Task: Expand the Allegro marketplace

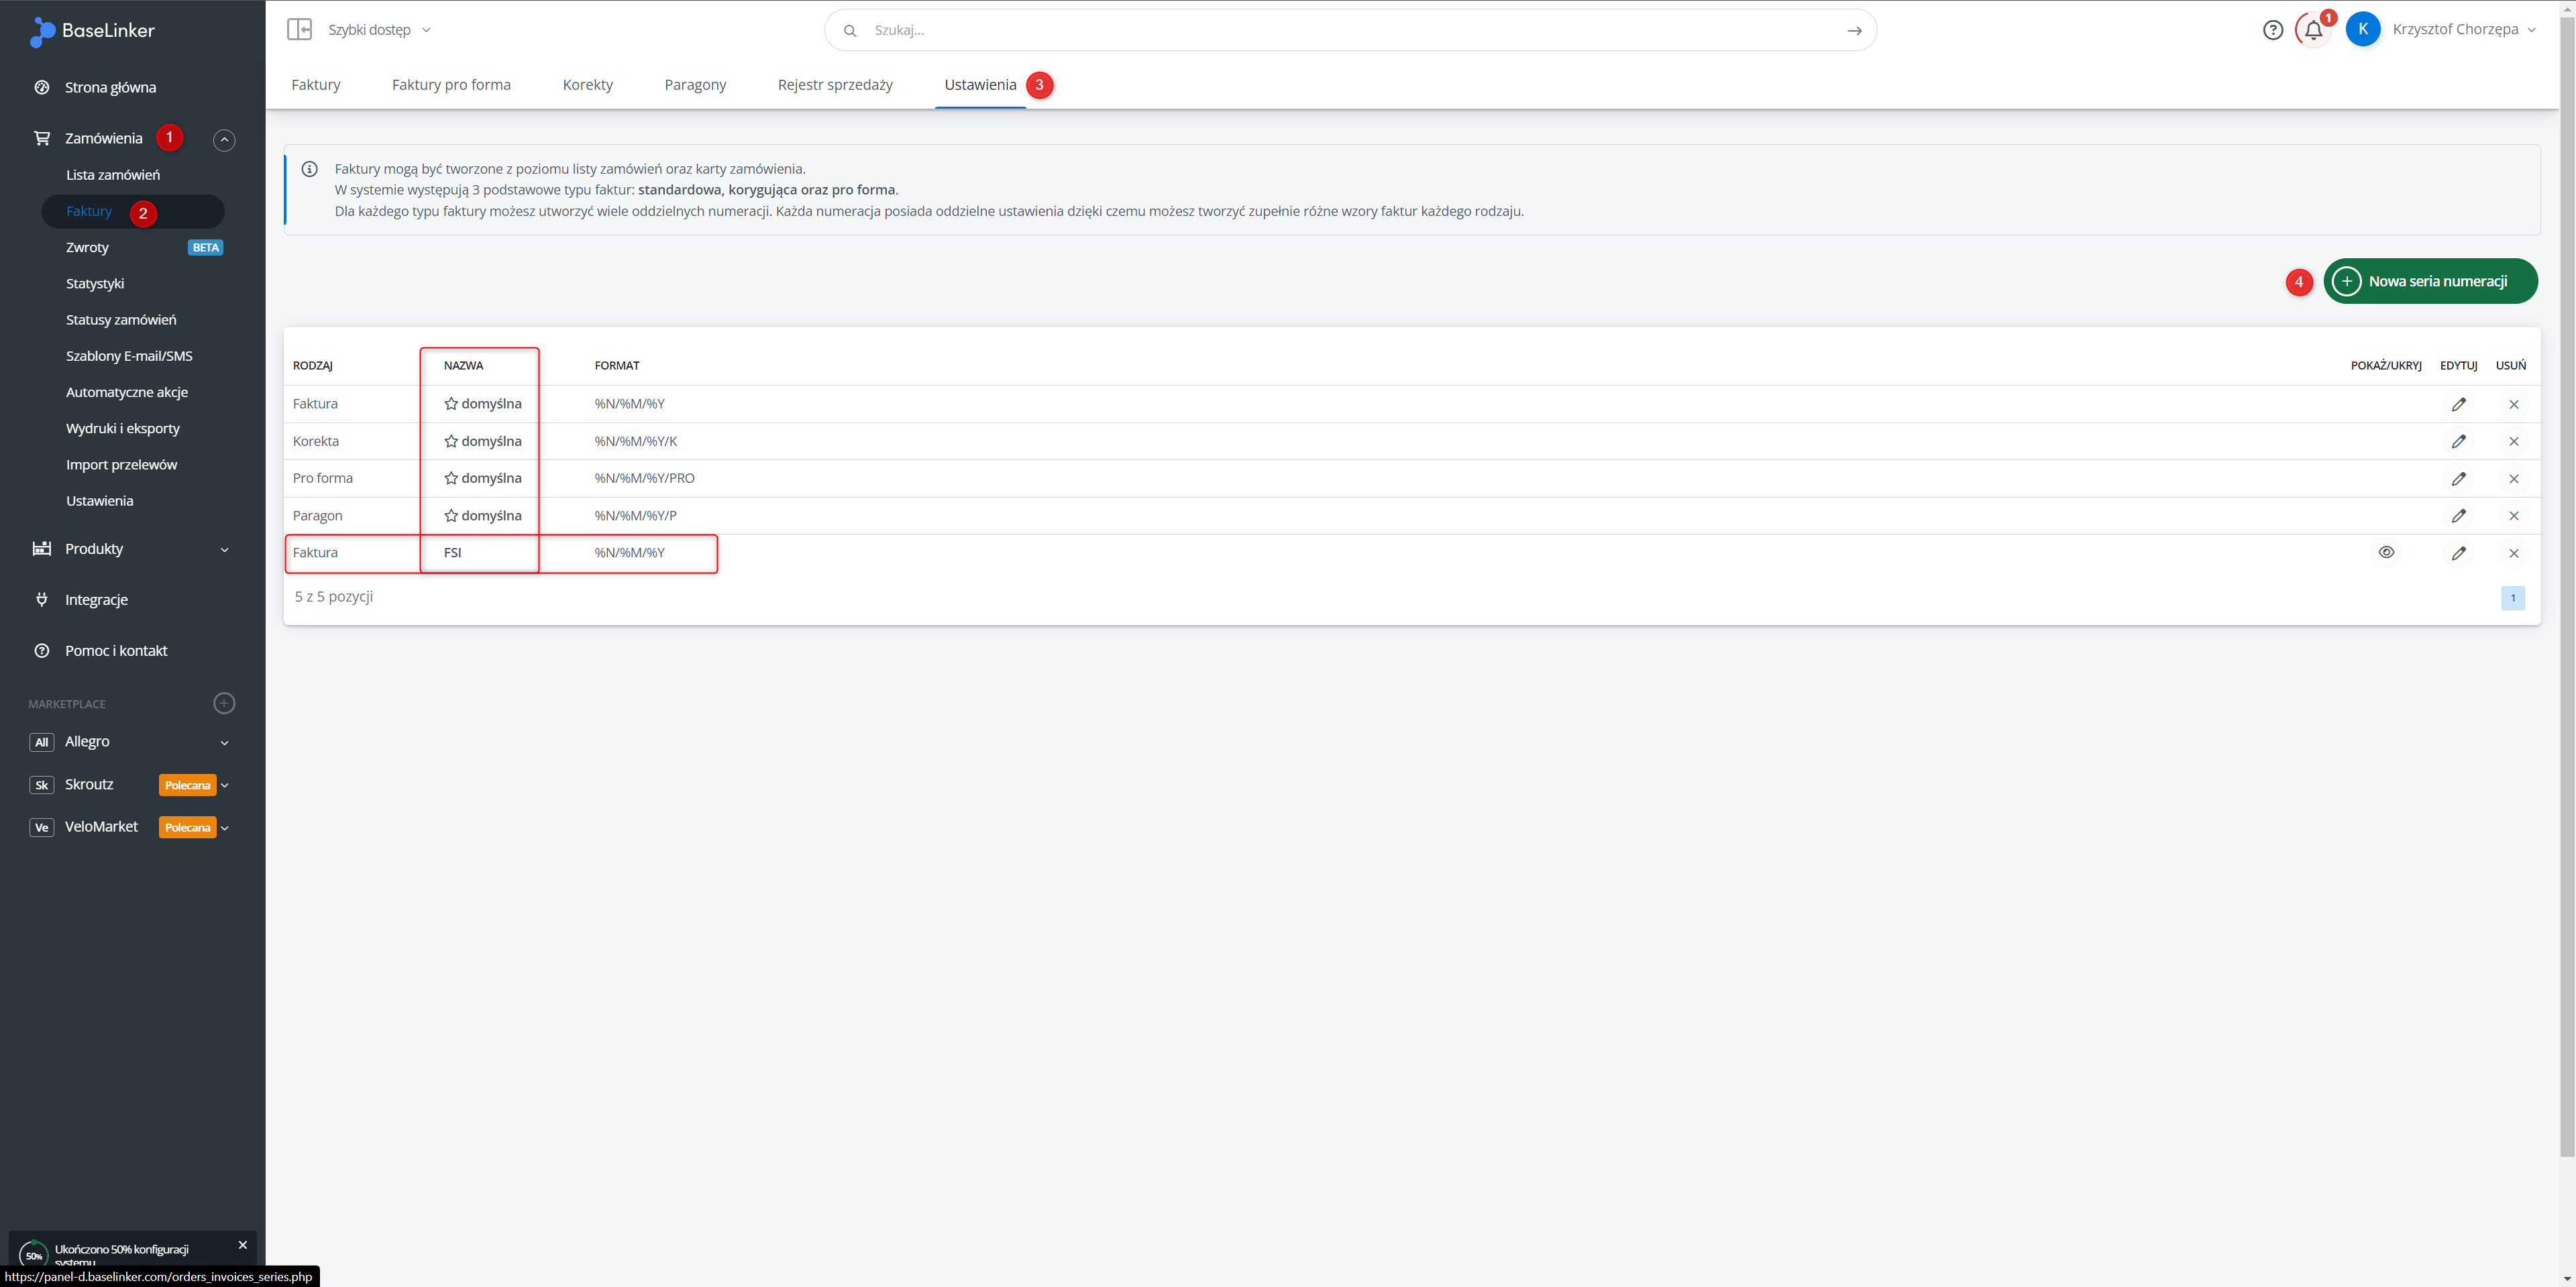Action: coord(224,742)
